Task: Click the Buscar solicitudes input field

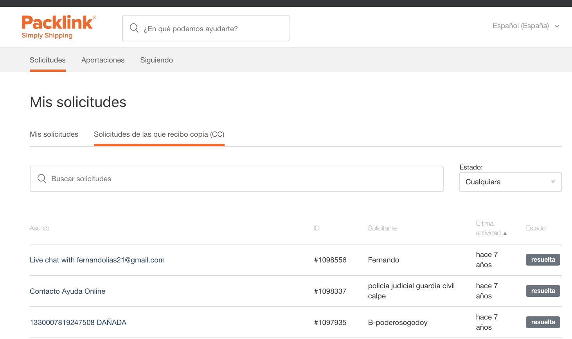Action: coord(237,179)
